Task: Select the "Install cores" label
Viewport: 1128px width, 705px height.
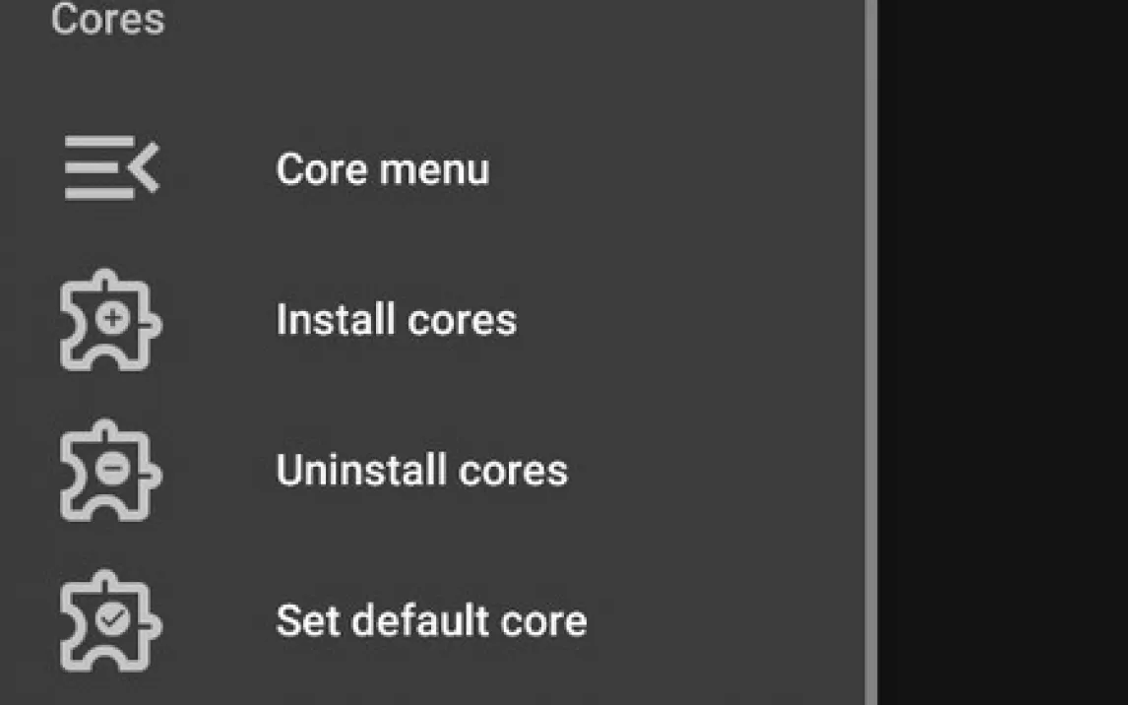Action: (x=396, y=320)
